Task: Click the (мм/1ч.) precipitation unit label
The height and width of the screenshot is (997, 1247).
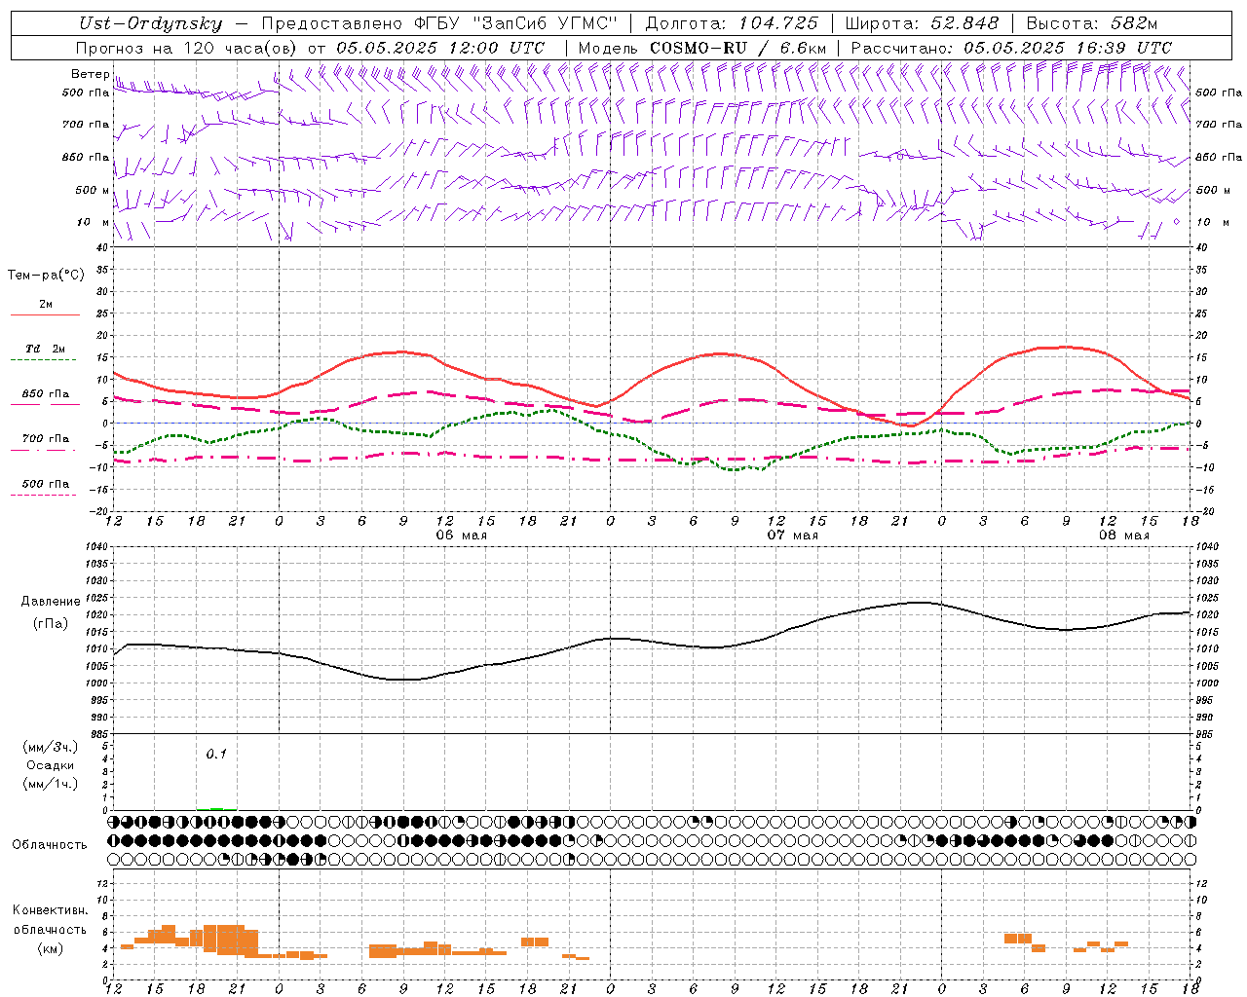Action: coord(51,784)
